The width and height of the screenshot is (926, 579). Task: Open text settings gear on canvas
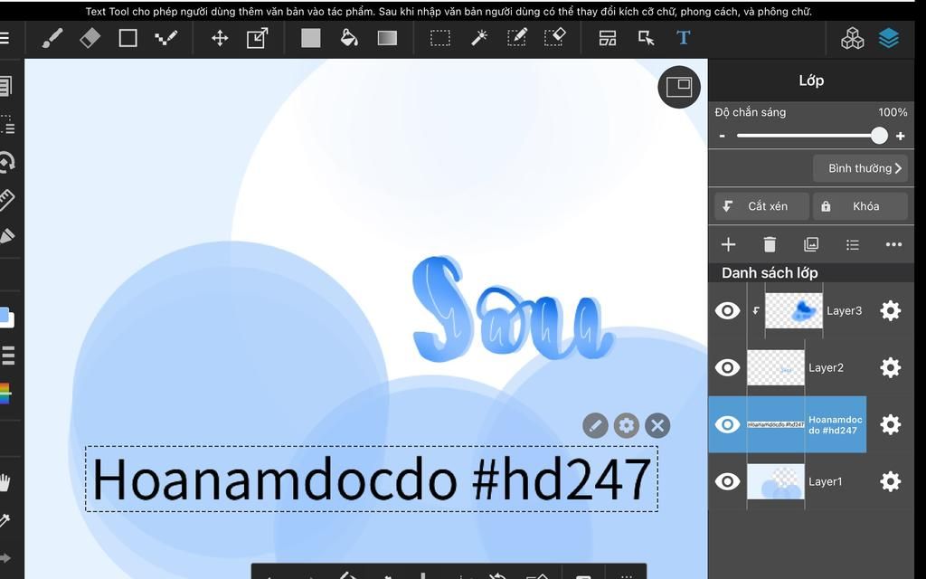click(627, 425)
